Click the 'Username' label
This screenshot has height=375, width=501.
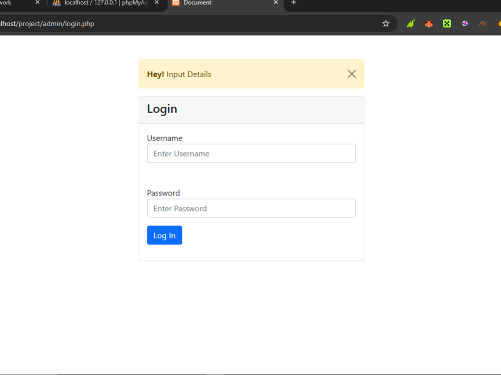tap(164, 138)
